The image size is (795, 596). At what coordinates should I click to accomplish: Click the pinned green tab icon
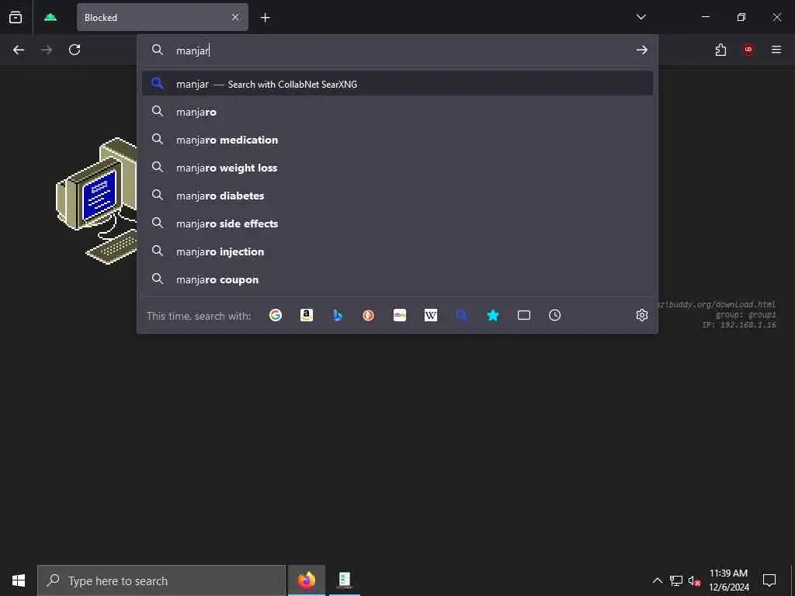50,17
